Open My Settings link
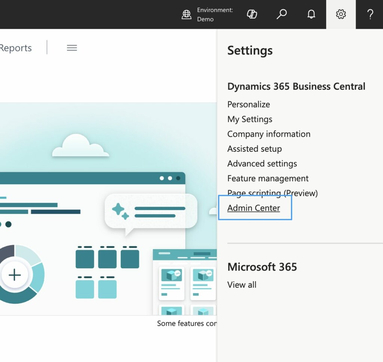 (x=249, y=119)
